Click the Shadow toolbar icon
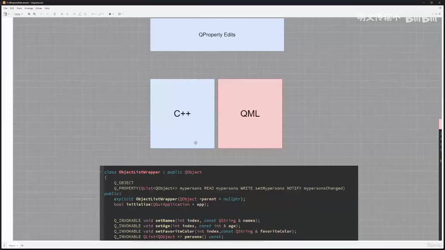This screenshot has height=250, width=445. (85, 14)
